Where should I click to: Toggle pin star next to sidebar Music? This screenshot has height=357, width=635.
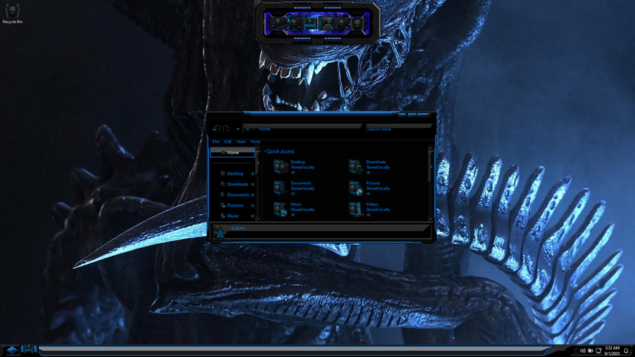coord(253,215)
